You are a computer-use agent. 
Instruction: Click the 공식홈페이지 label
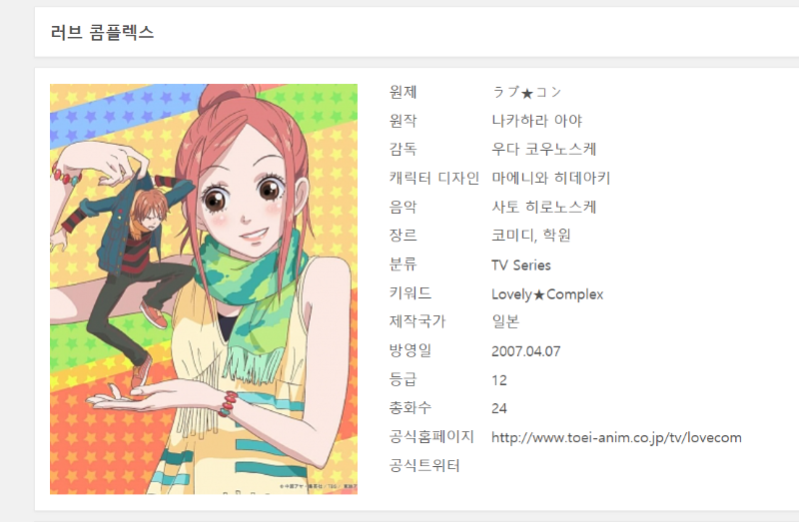point(431,436)
